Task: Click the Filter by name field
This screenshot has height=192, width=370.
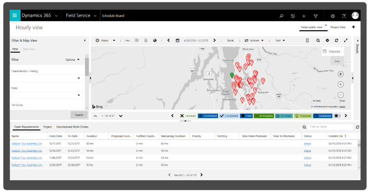Action: tap(330, 127)
